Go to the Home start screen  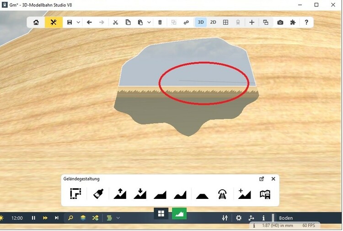click(36, 22)
